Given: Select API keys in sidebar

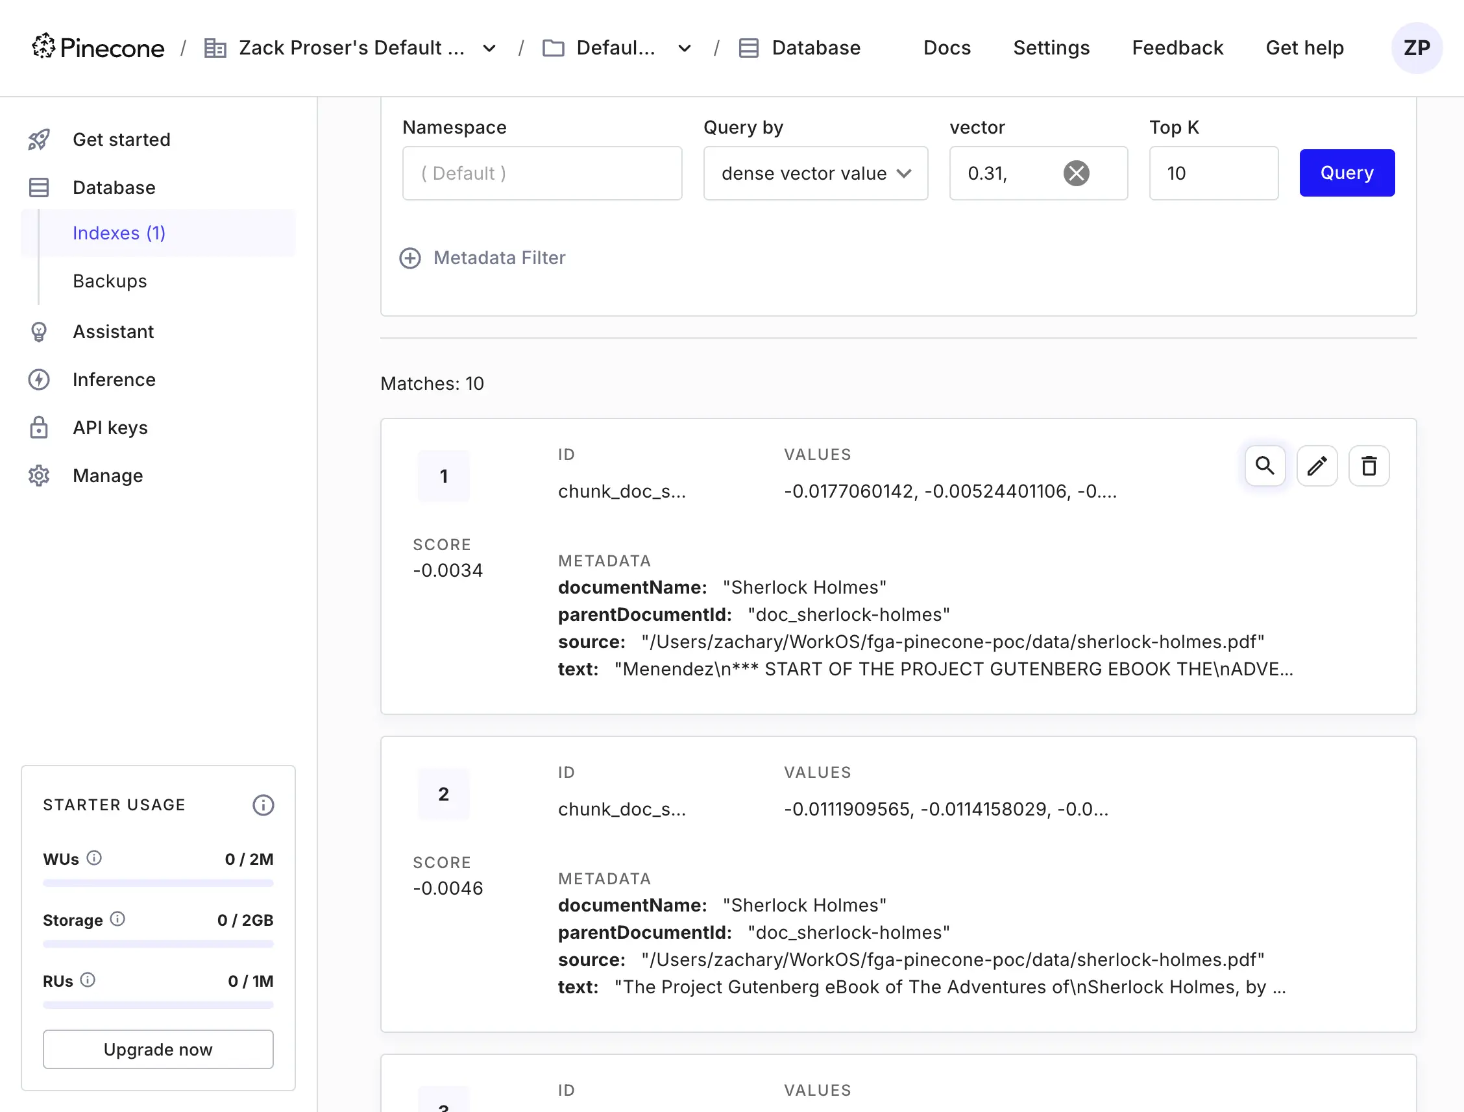Looking at the screenshot, I should tap(158, 428).
